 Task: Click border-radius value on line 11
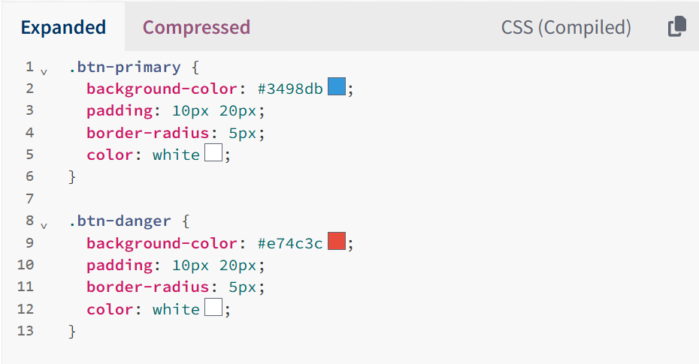(x=243, y=287)
